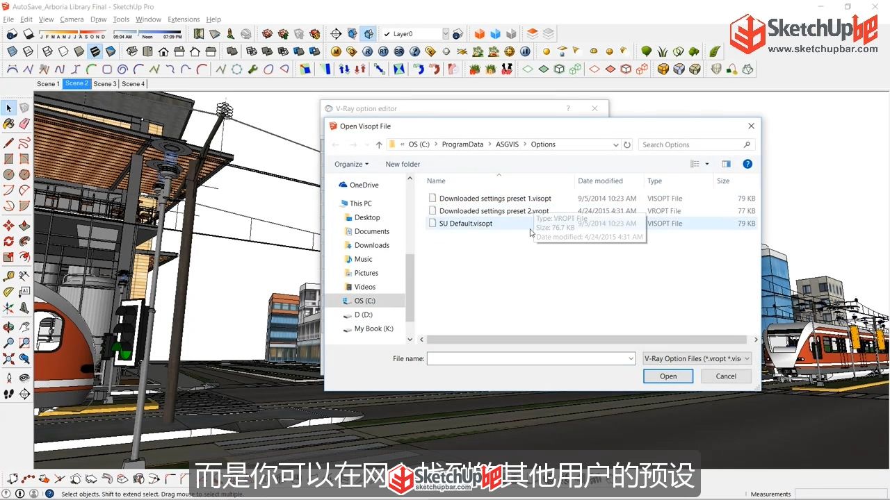This screenshot has width=890, height=500.
Task: Click the orange solid cube toolbar icon
Action: (479, 33)
